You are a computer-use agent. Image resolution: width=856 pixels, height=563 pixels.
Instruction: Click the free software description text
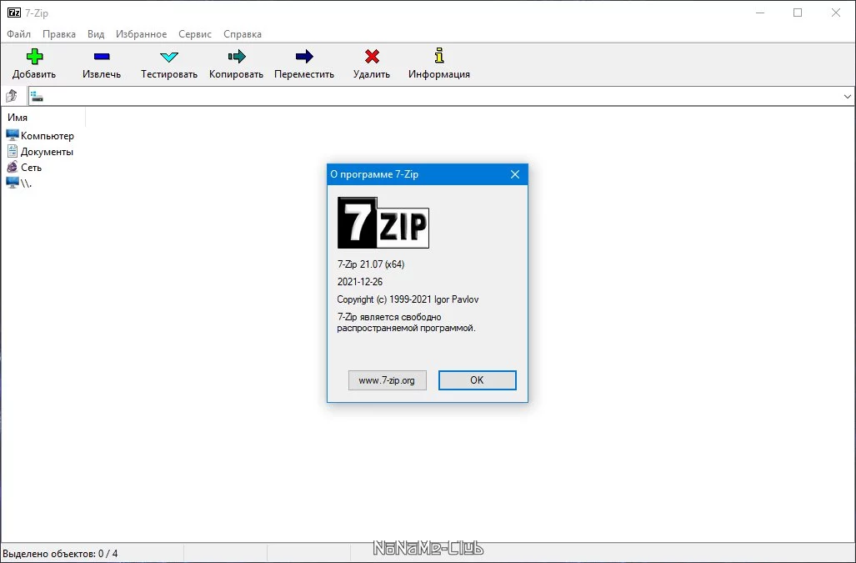406,322
